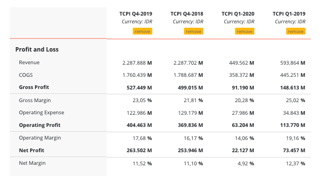Remove the TCPI Q4-2019 column

(x=143, y=31)
